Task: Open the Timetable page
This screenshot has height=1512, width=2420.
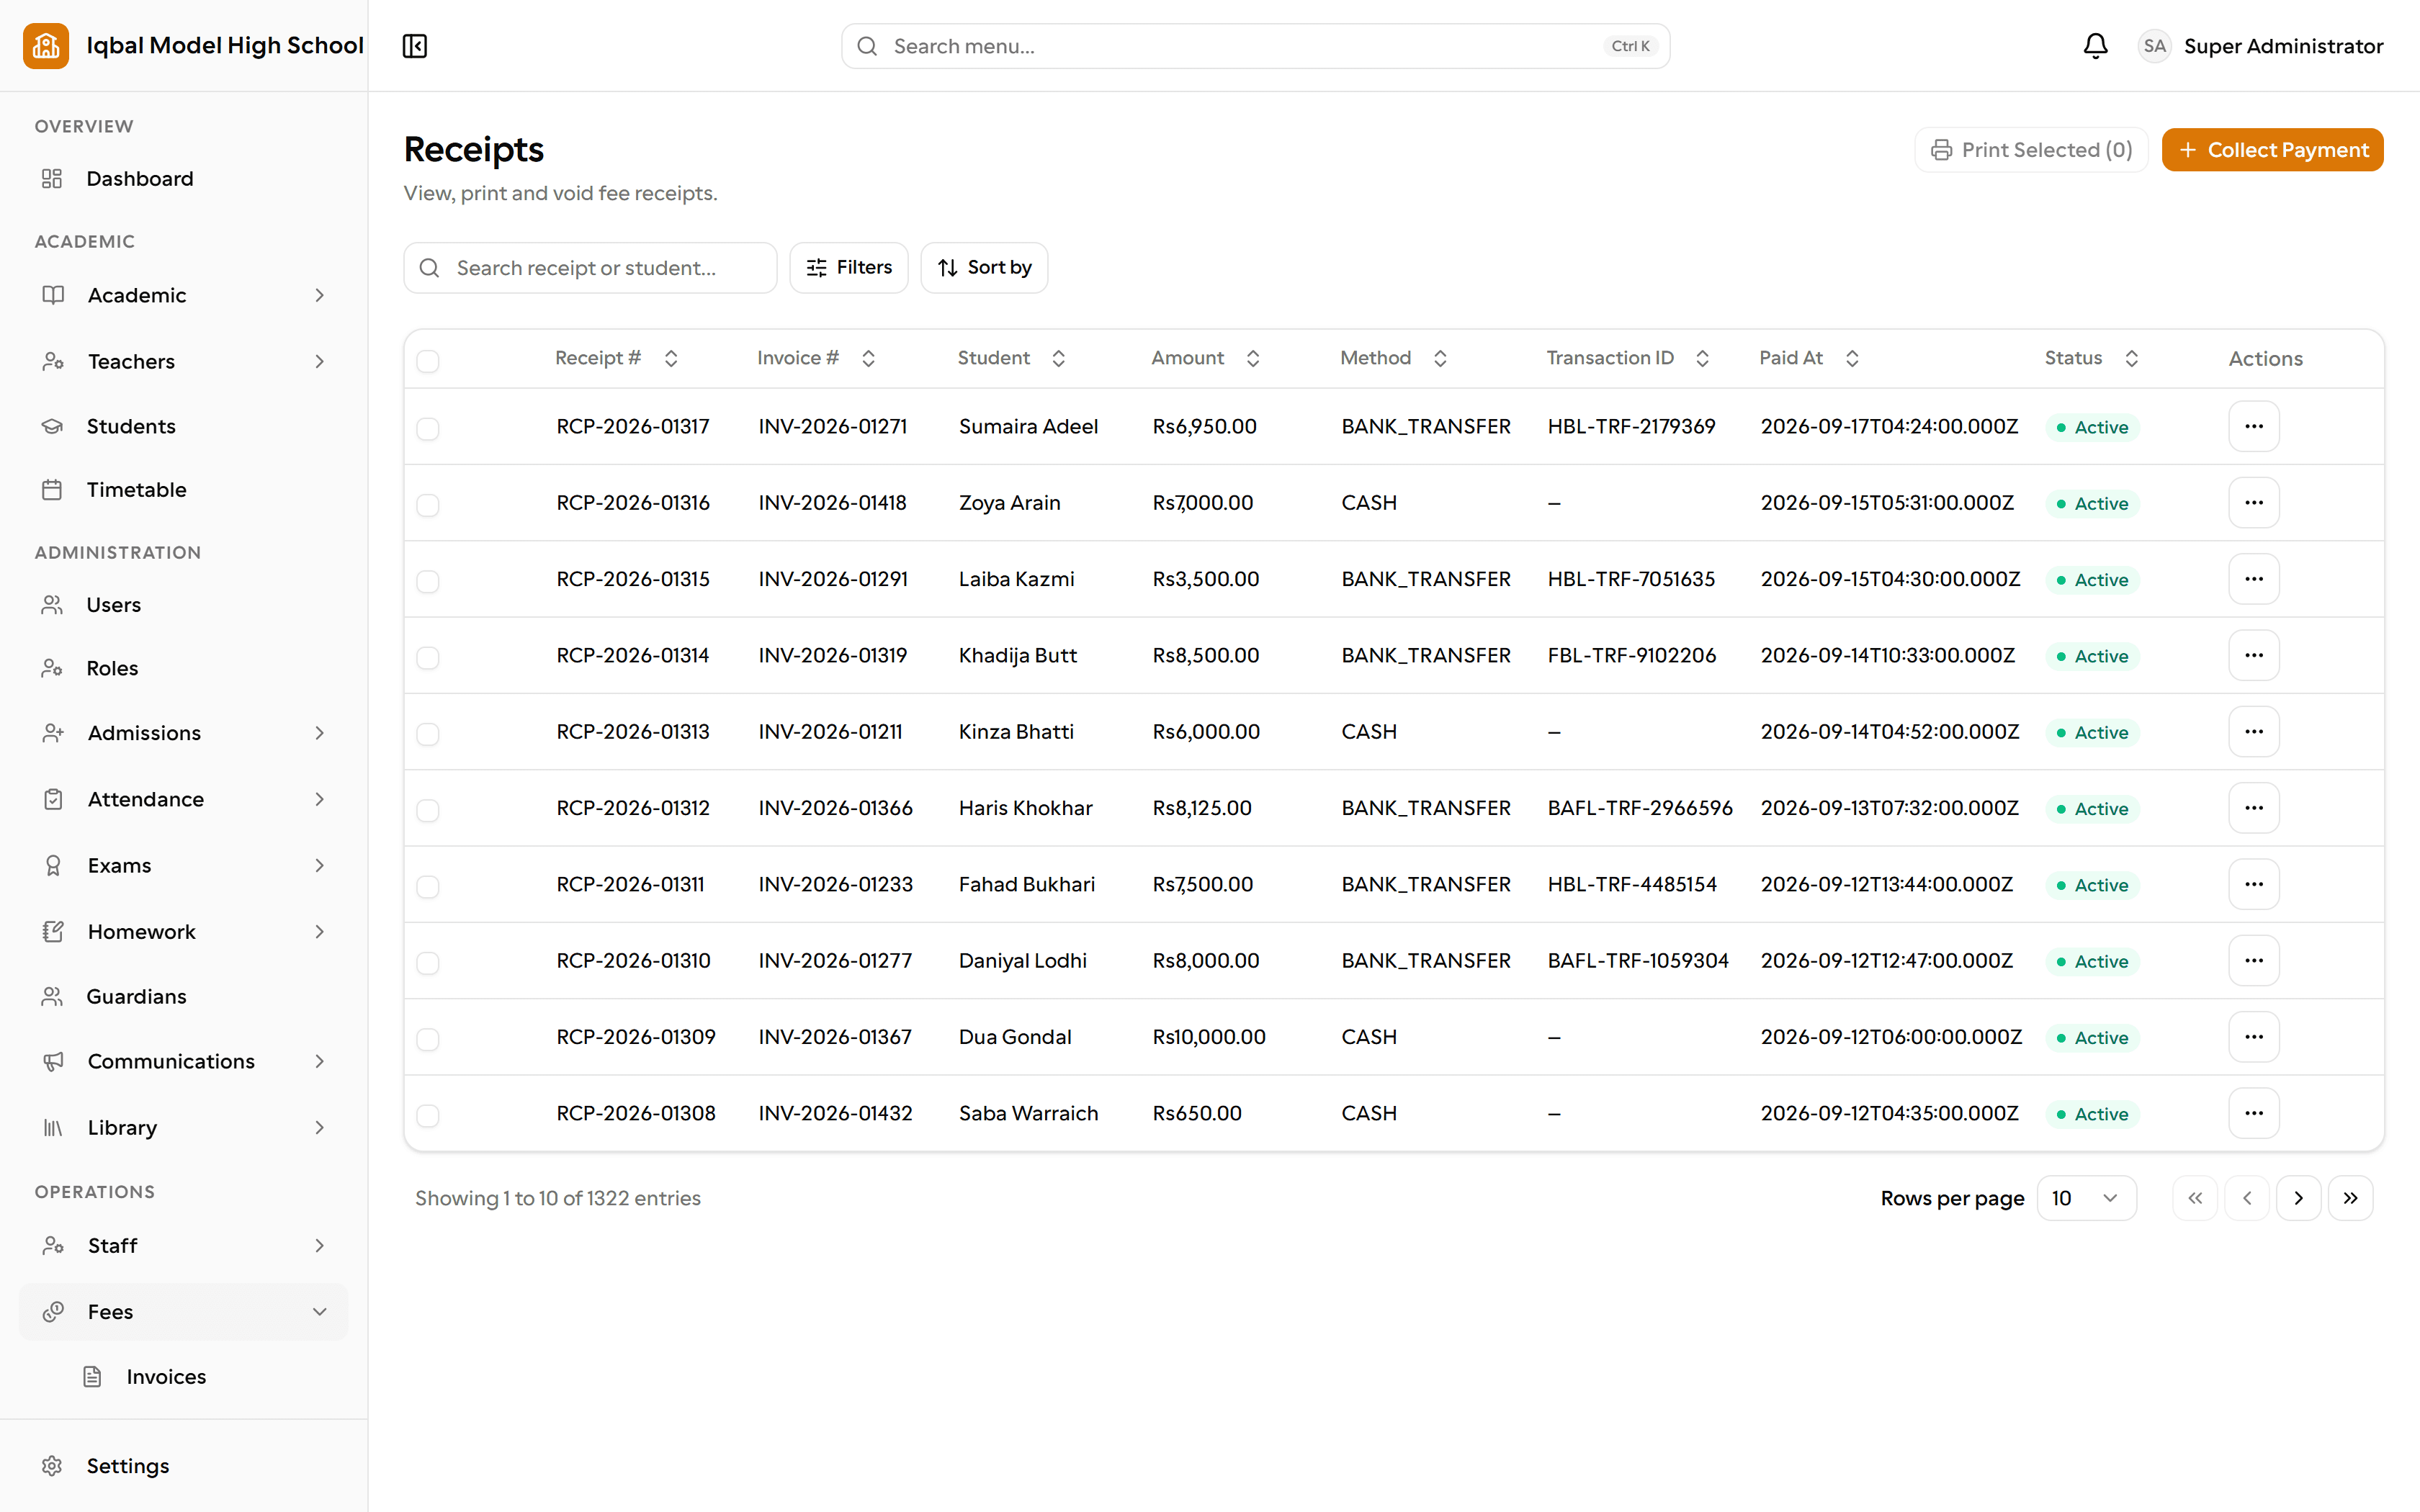Action: [x=184, y=490]
